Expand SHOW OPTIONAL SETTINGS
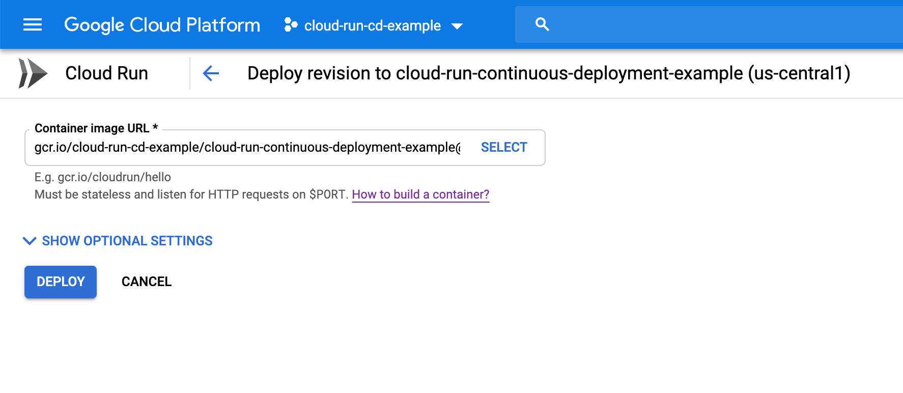The height and width of the screenshot is (393, 903). (118, 241)
